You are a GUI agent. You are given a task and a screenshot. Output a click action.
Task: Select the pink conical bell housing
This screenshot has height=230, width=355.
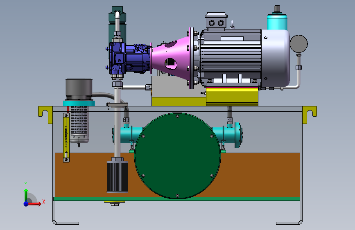170,58
